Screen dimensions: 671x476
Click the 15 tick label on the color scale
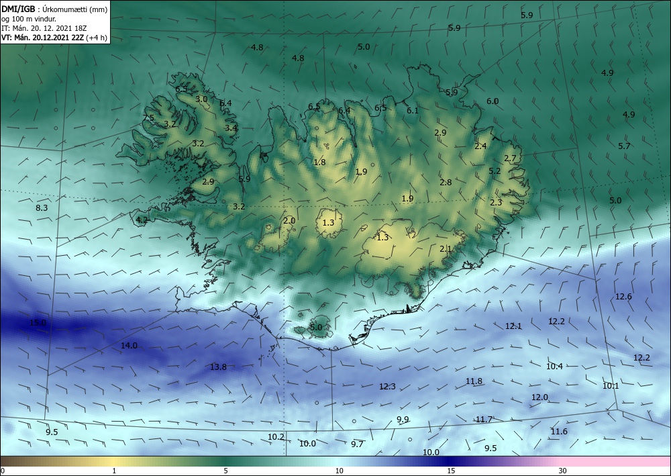(451, 471)
